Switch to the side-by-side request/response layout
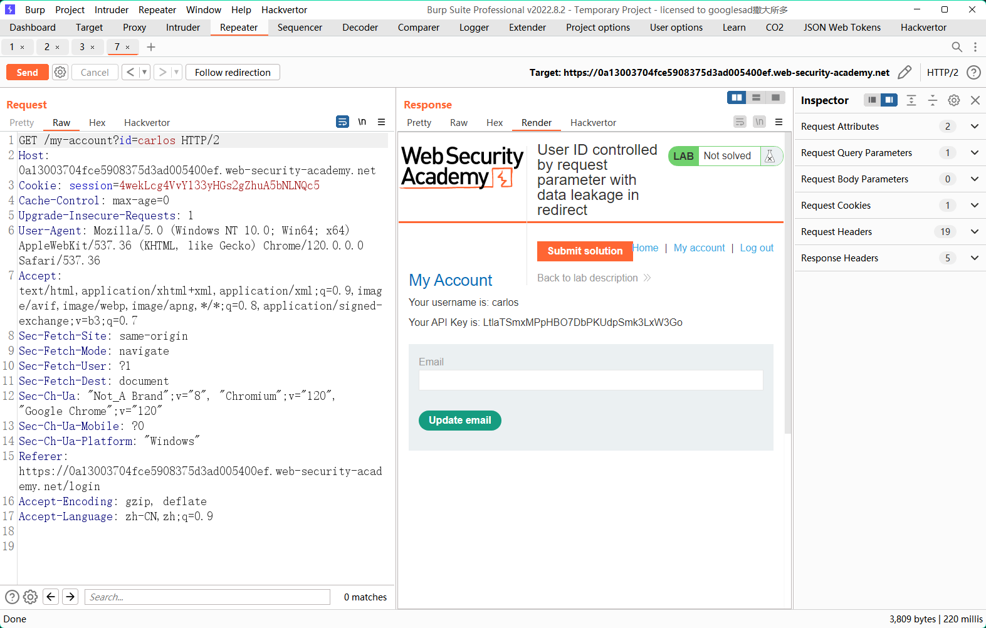The height and width of the screenshot is (628, 986). [737, 97]
